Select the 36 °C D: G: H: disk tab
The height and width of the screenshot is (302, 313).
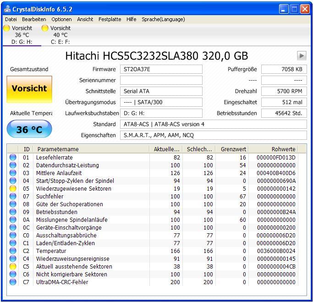22,35
